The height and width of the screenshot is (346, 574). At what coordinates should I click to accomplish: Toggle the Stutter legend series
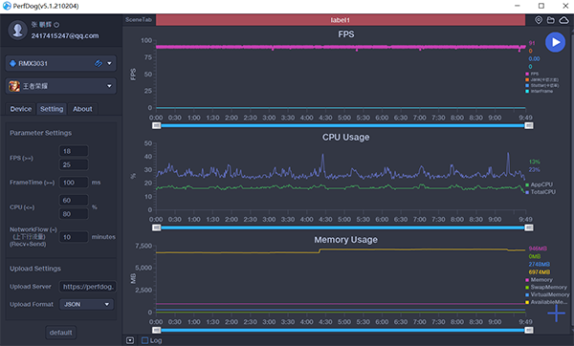click(x=541, y=86)
